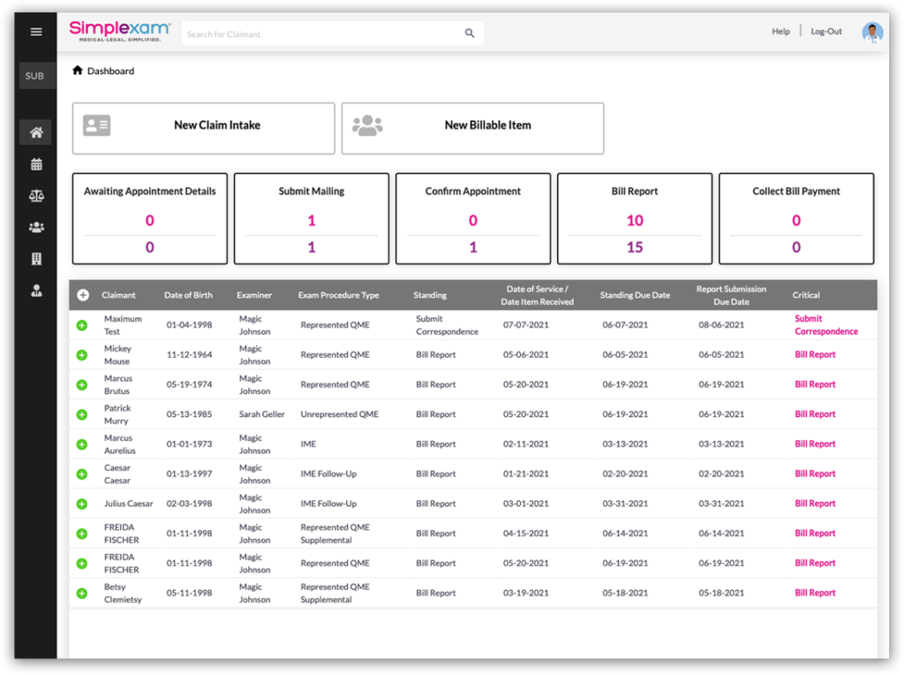Focus the Search for Claimant field
This screenshot has width=904, height=675.
[x=332, y=34]
